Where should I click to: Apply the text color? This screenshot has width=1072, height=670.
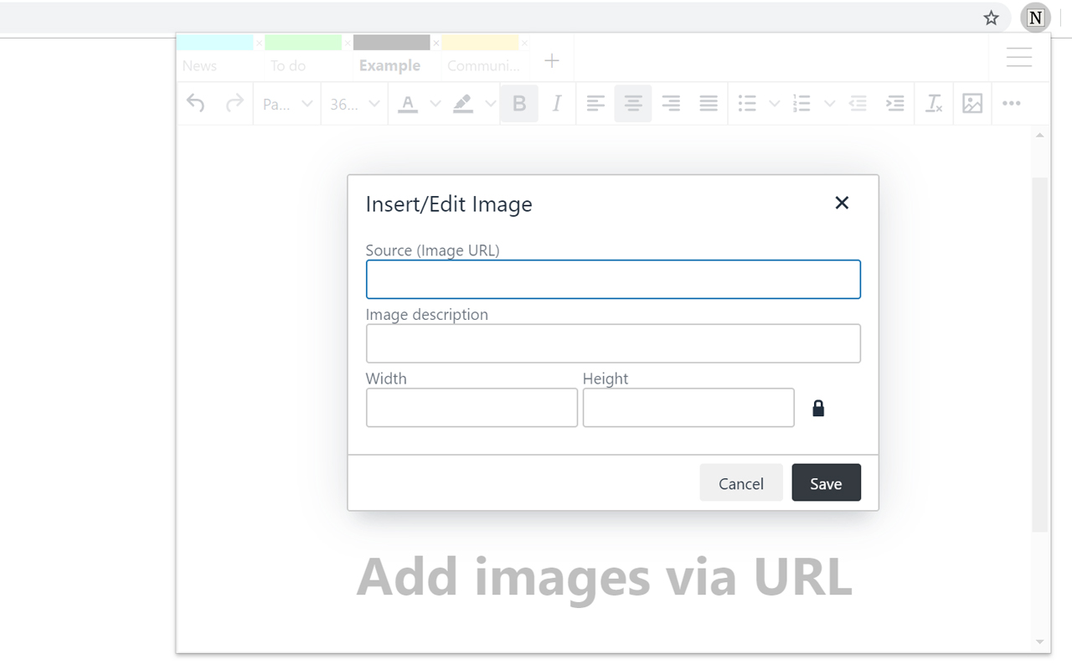tap(408, 104)
